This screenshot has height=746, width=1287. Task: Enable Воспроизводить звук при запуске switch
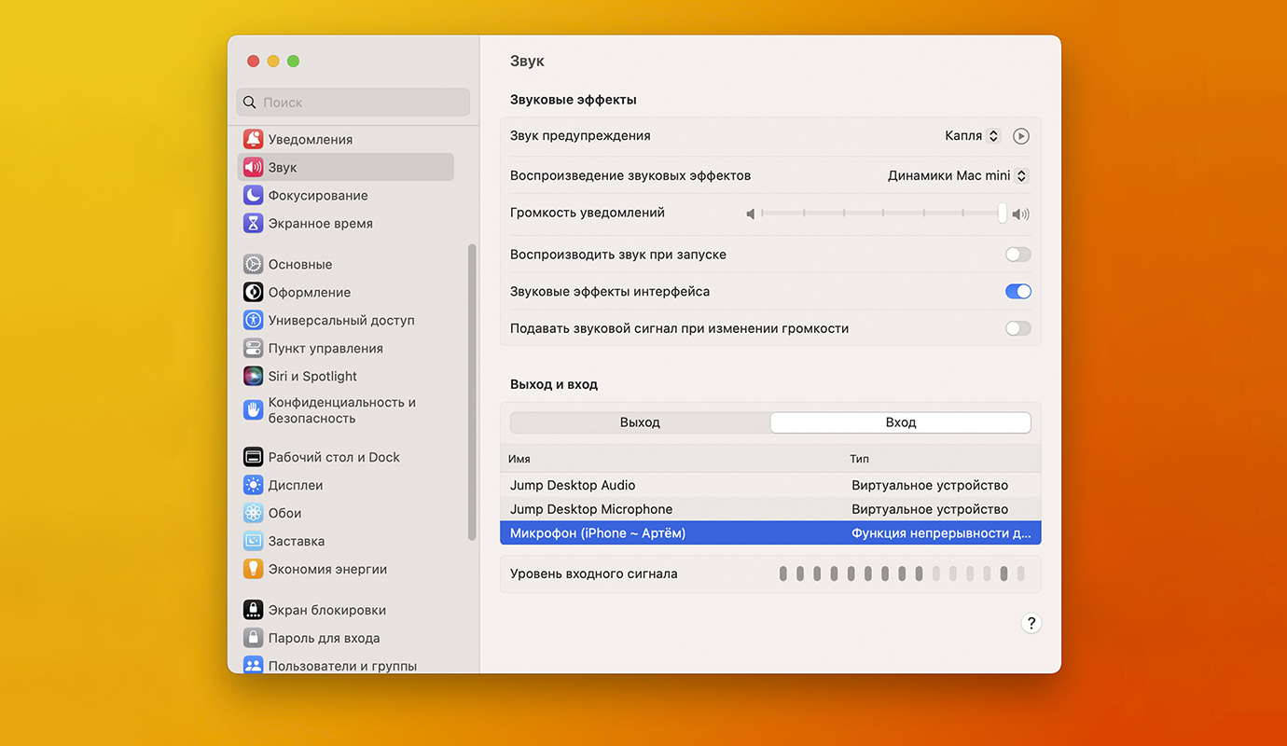[x=1018, y=255]
